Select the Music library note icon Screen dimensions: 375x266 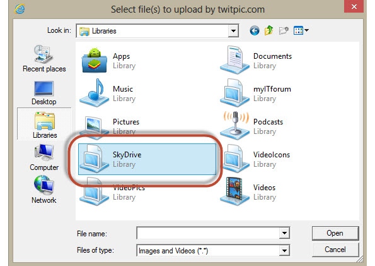(95, 93)
